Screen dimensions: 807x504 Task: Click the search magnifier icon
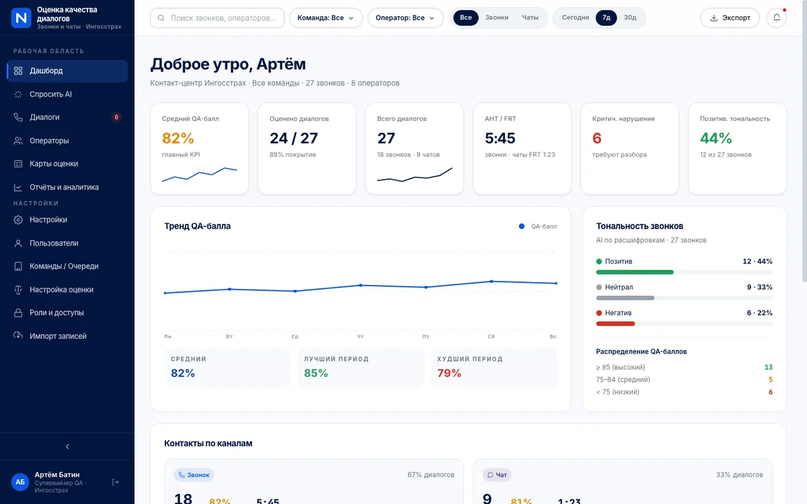click(162, 18)
